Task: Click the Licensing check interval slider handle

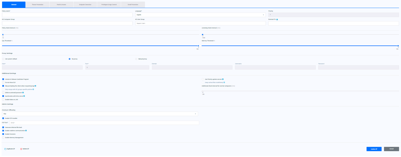Action: point(203,34)
